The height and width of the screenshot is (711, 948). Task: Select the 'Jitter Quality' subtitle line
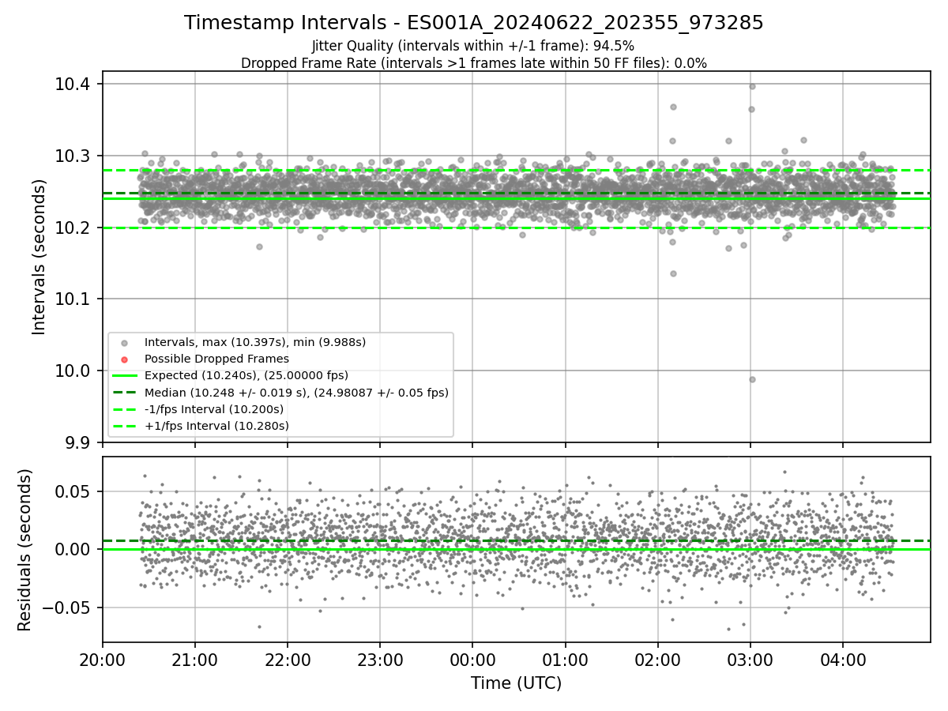[x=474, y=46]
